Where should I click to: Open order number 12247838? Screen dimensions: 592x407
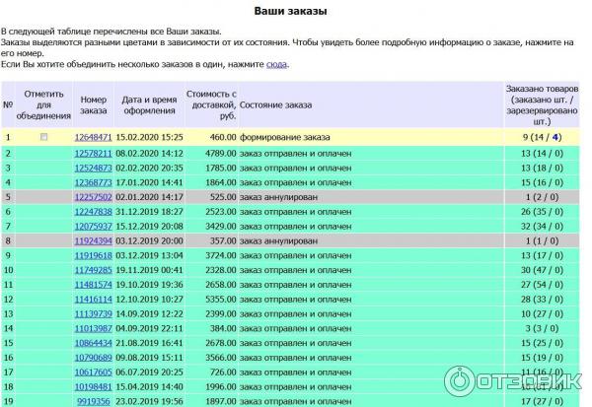click(x=94, y=212)
